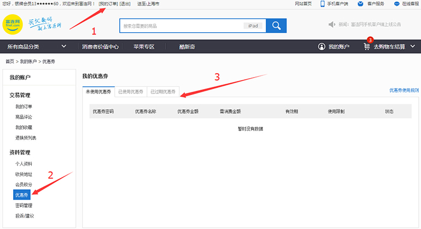421x229 pixels.
Task: Click the blue magnifier search button
Action: coord(276,25)
